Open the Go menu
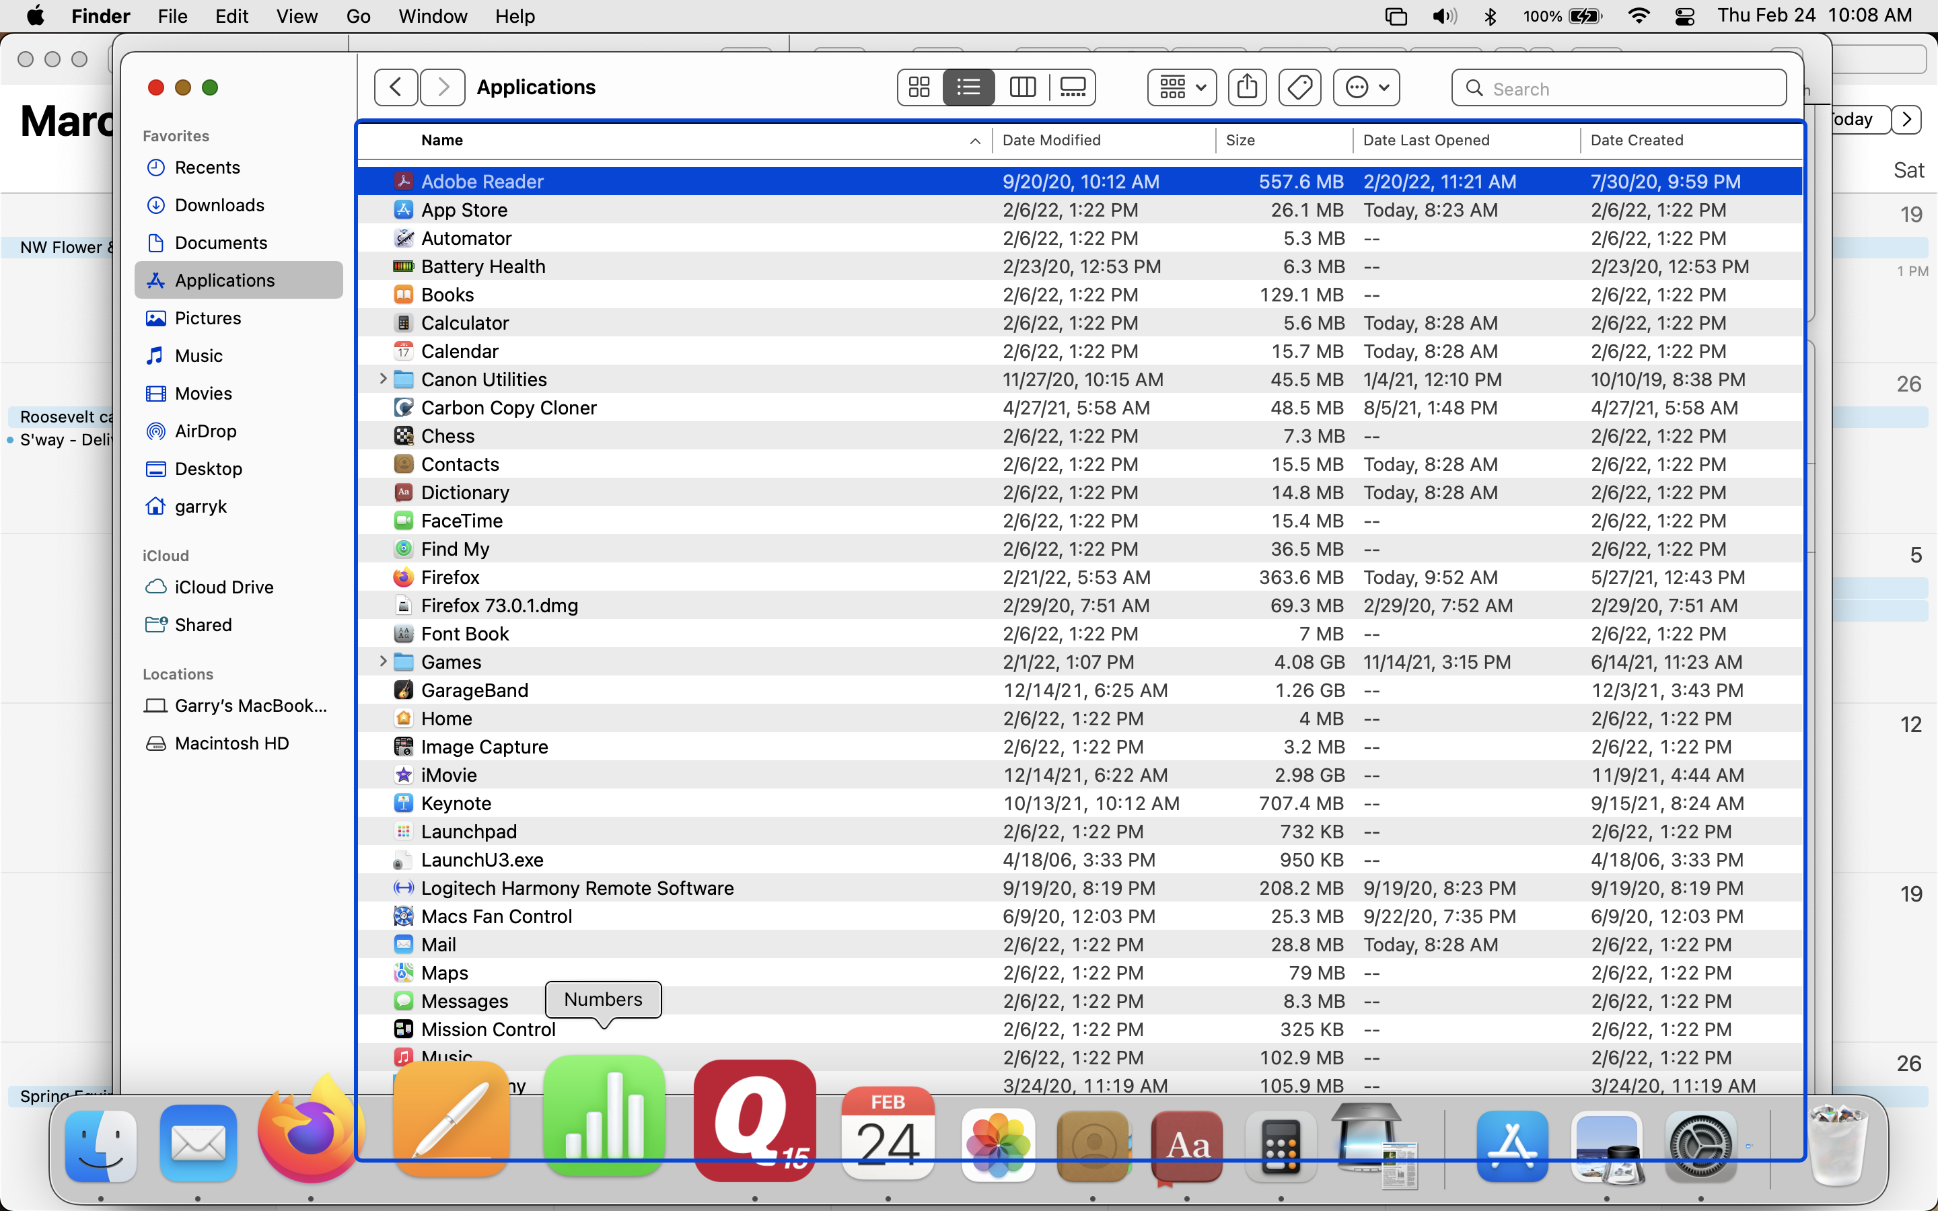 point(358,17)
